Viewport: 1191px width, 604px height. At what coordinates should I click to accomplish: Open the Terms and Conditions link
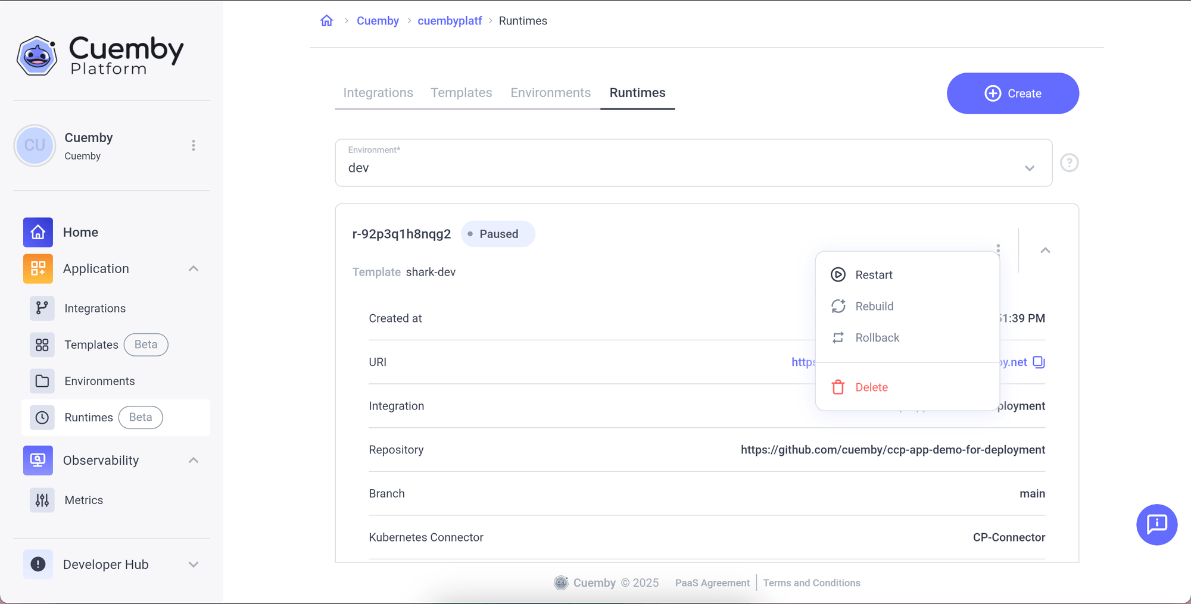pyautogui.click(x=811, y=583)
